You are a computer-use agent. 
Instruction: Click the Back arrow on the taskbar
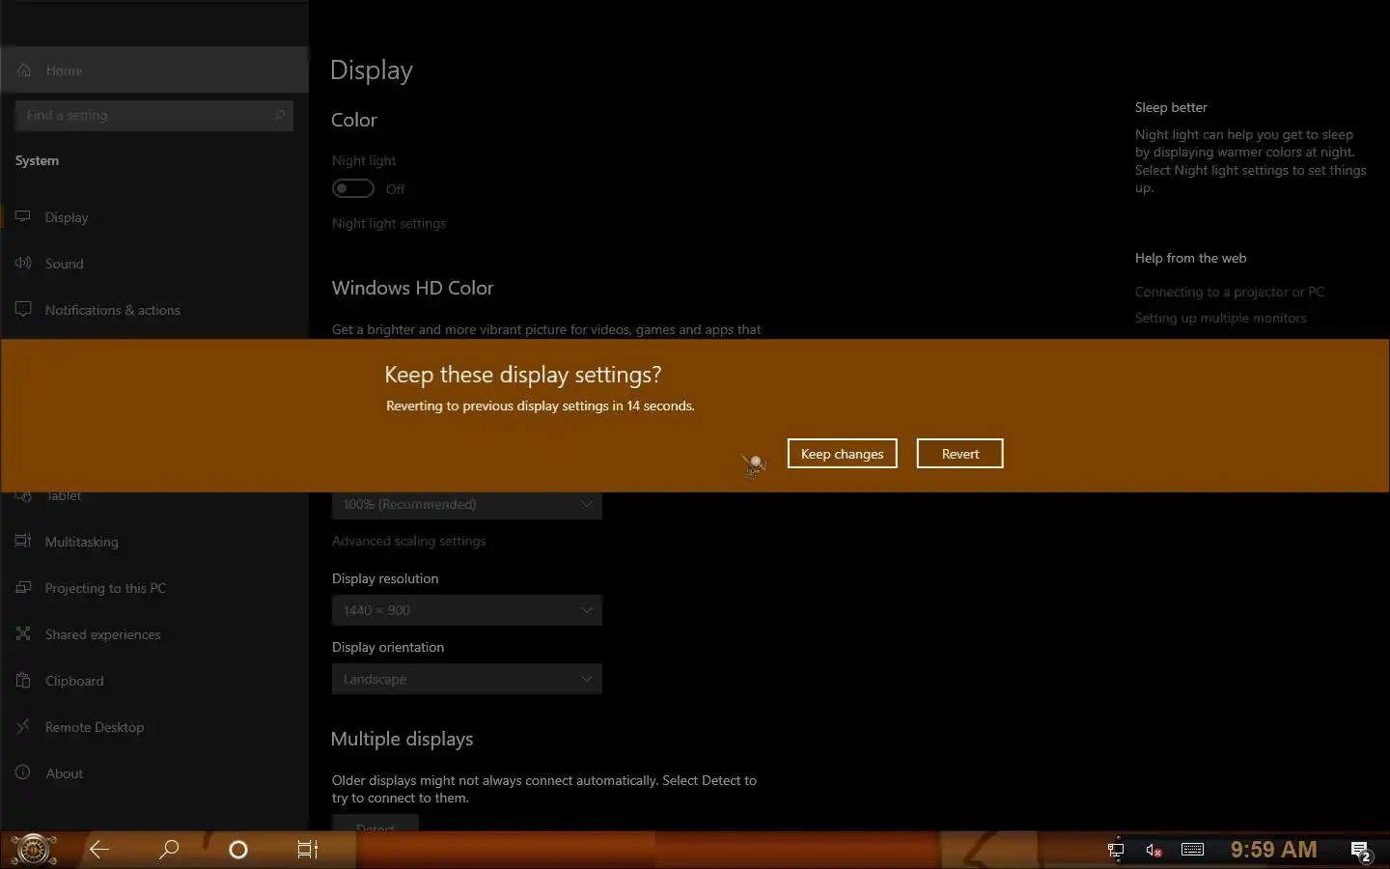click(x=99, y=850)
